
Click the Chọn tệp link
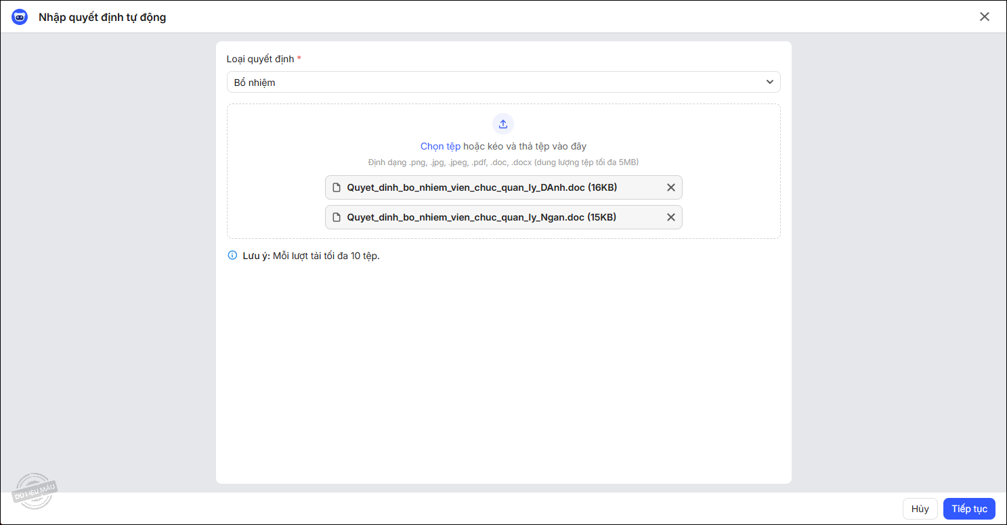pyautogui.click(x=440, y=146)
